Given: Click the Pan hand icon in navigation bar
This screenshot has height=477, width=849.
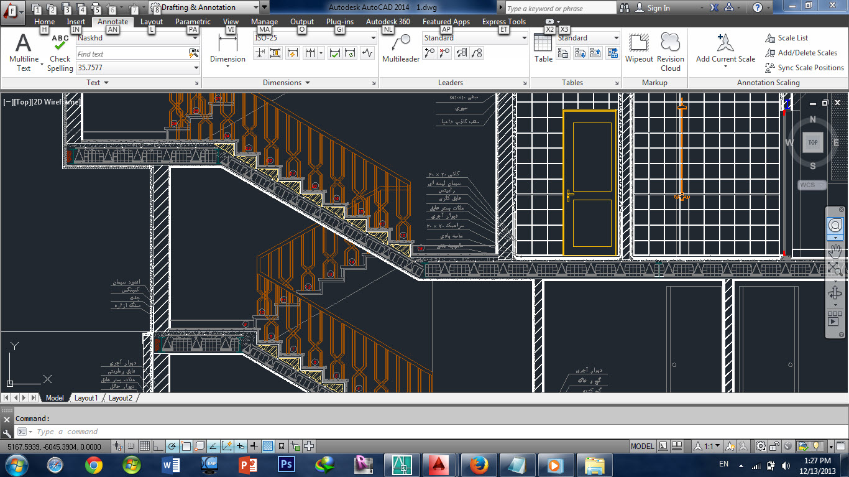Looking at the screenshot, I should tap(835, 251).
